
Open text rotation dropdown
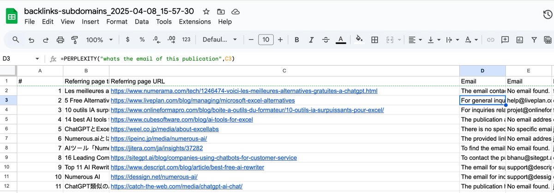(470, 40)
